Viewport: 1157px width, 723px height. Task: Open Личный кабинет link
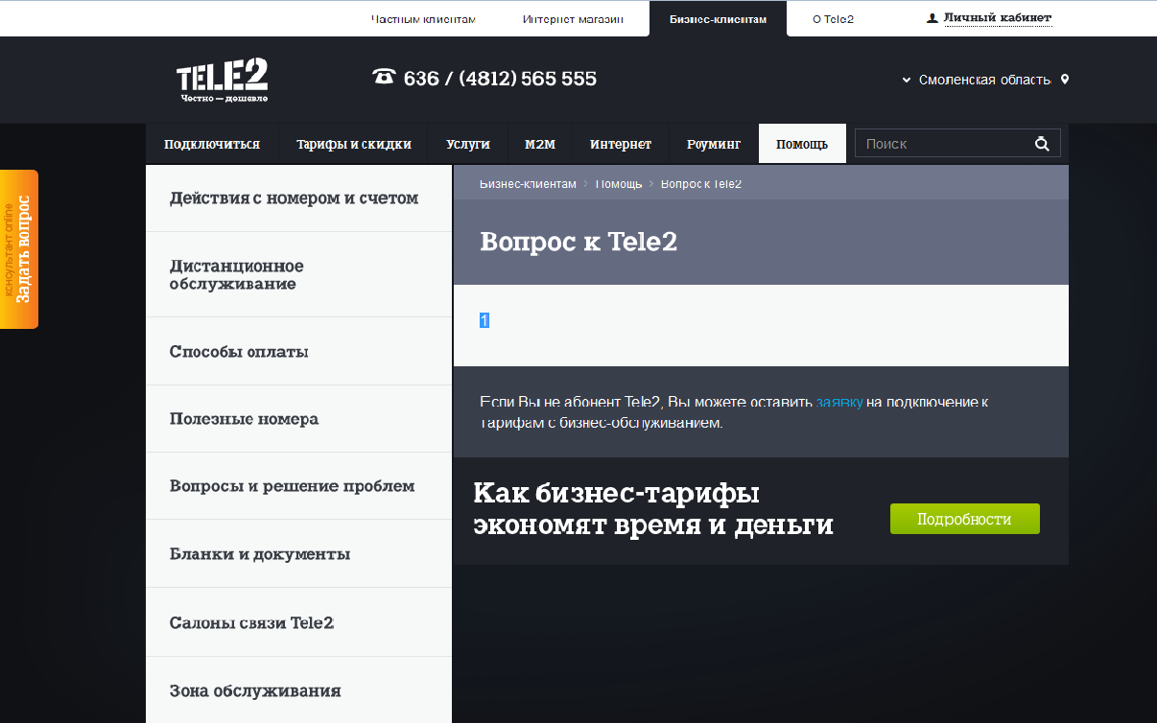coord(998,18)
